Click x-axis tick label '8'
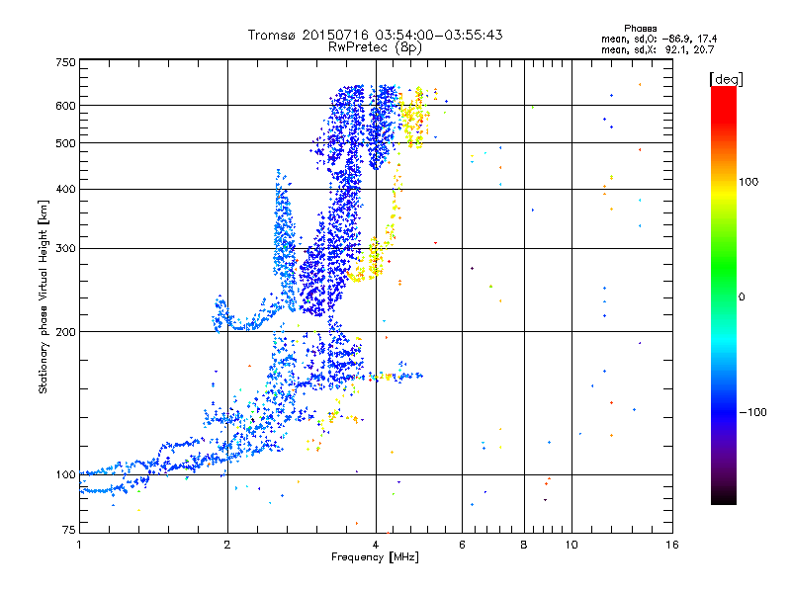The image size is (791, 593). coord(524,545)
